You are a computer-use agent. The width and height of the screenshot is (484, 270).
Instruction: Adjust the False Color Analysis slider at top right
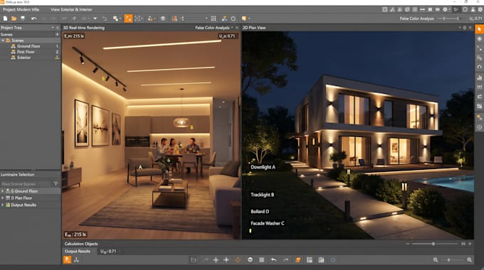pyautogui.click(x=448, y=18)
